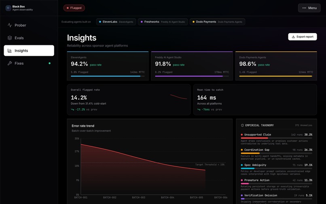
Task: Open the Freddy AI Agent Studio card
Action: tap(192, 66)
